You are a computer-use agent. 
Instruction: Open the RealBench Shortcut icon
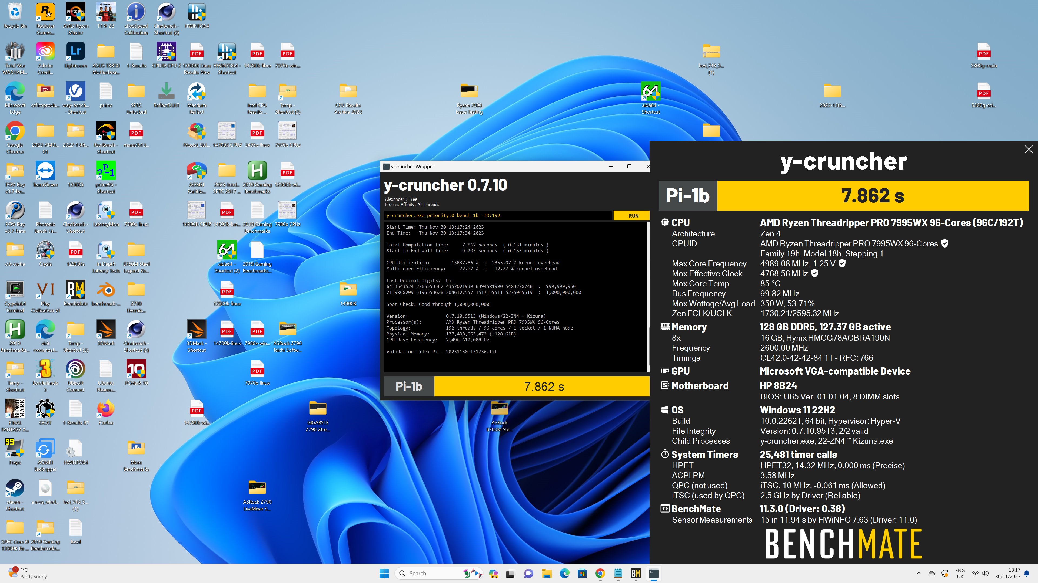pyautogui.click(x=106, y=138)
